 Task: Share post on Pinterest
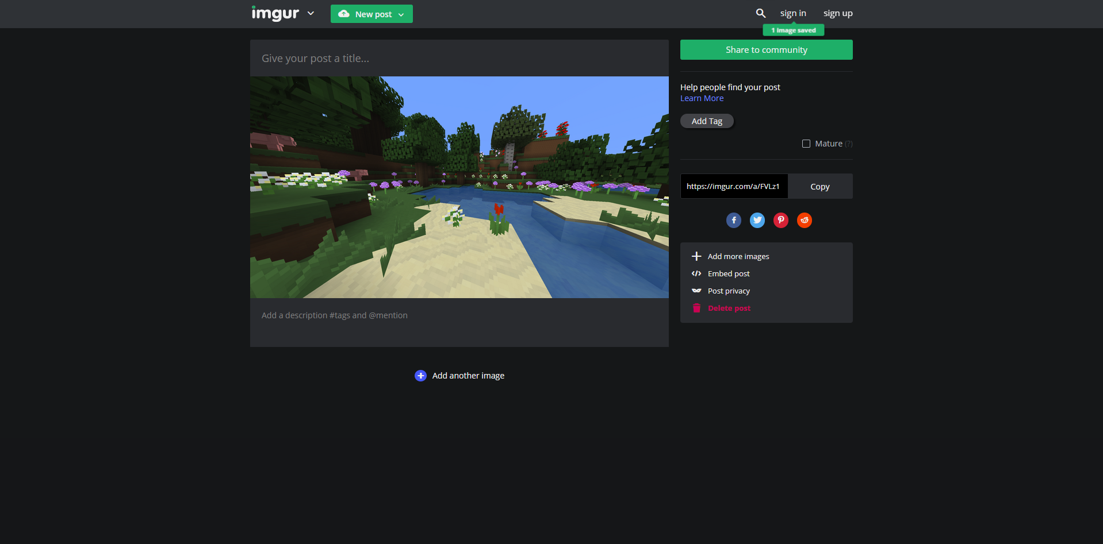point(781,220)
